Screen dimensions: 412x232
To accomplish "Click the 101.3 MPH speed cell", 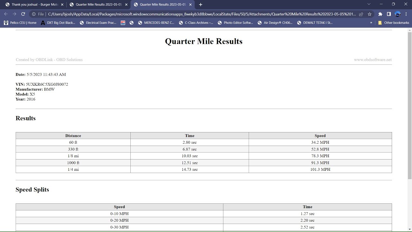I will [320, 169].
